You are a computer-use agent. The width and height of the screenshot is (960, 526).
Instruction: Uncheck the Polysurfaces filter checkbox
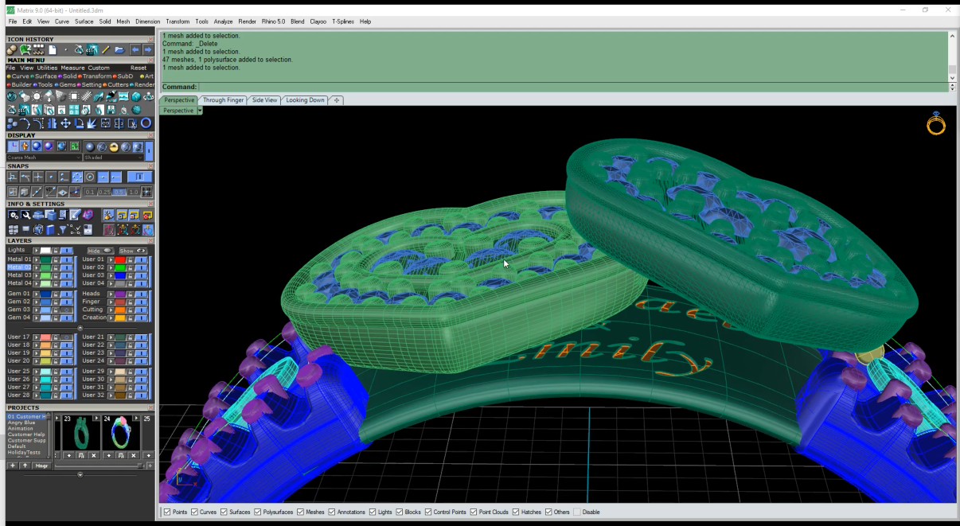[258, 512]
